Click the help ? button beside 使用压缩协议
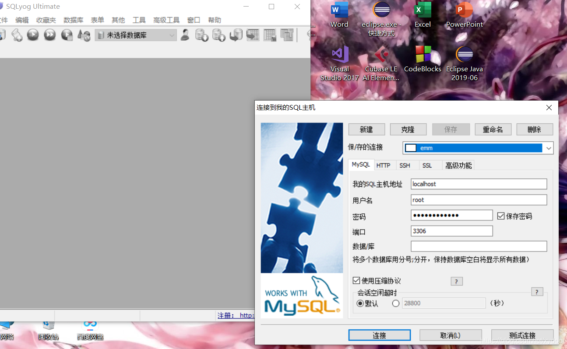The height and width of the screenshot is (349, 567). pos(457,281)
